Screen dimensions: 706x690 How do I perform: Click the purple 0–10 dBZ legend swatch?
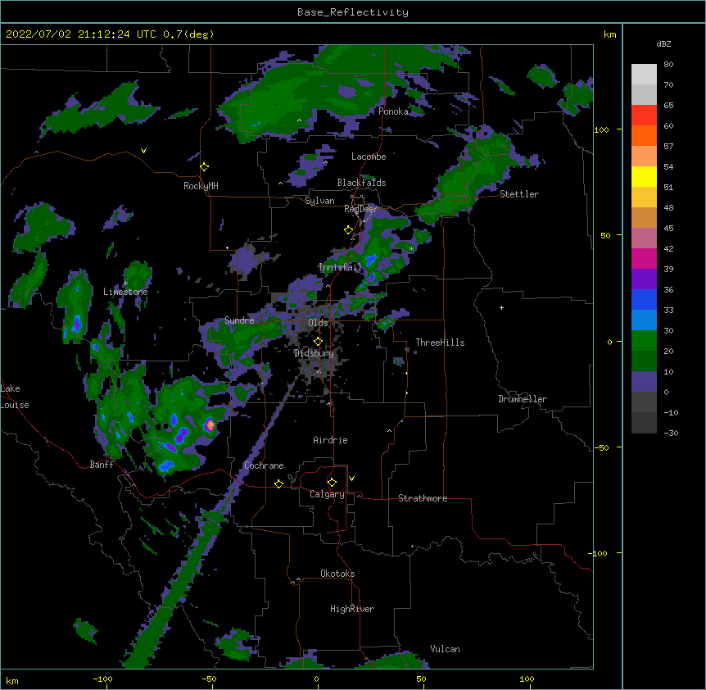click(x=644, y=382)
